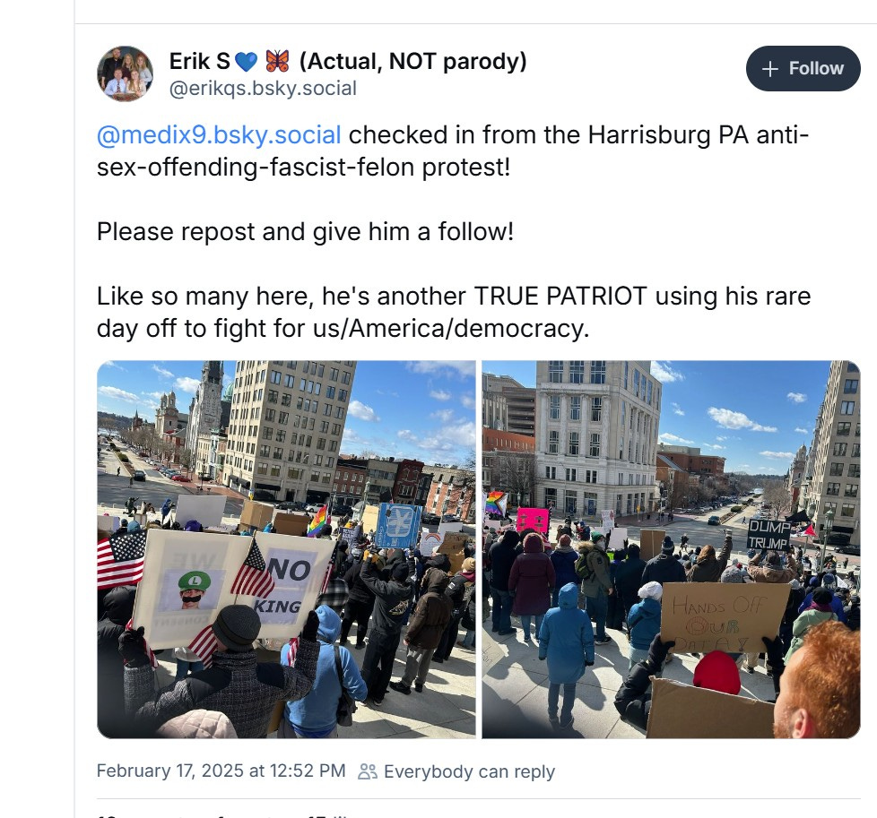Click the (Actual, NOT parody) label text
This screenshot has height=818, width=877.
[x=412, y=62]
